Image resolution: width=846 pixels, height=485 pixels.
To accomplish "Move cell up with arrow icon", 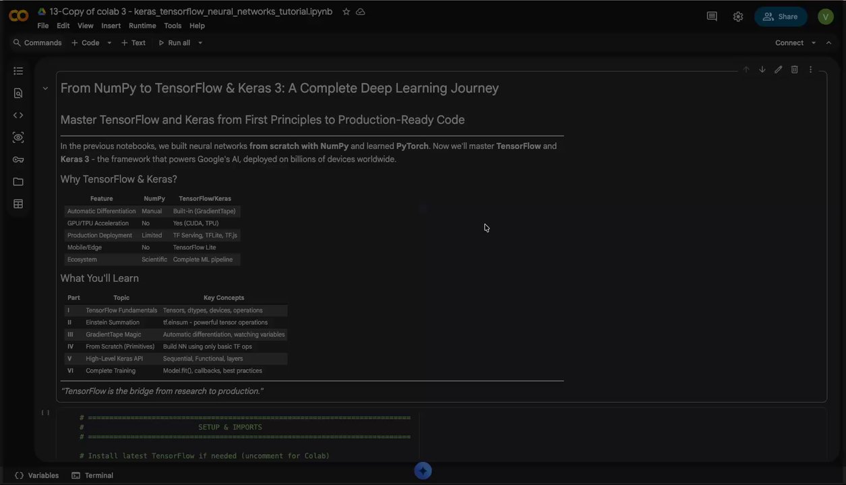I will 746,69.
